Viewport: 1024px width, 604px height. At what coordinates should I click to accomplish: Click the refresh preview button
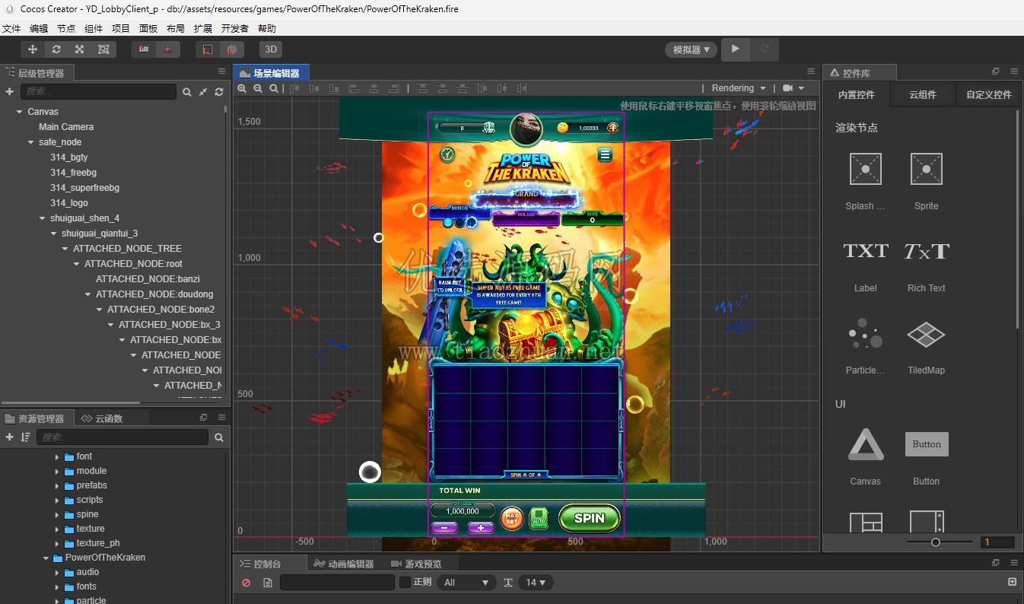(x=765, y=49)
